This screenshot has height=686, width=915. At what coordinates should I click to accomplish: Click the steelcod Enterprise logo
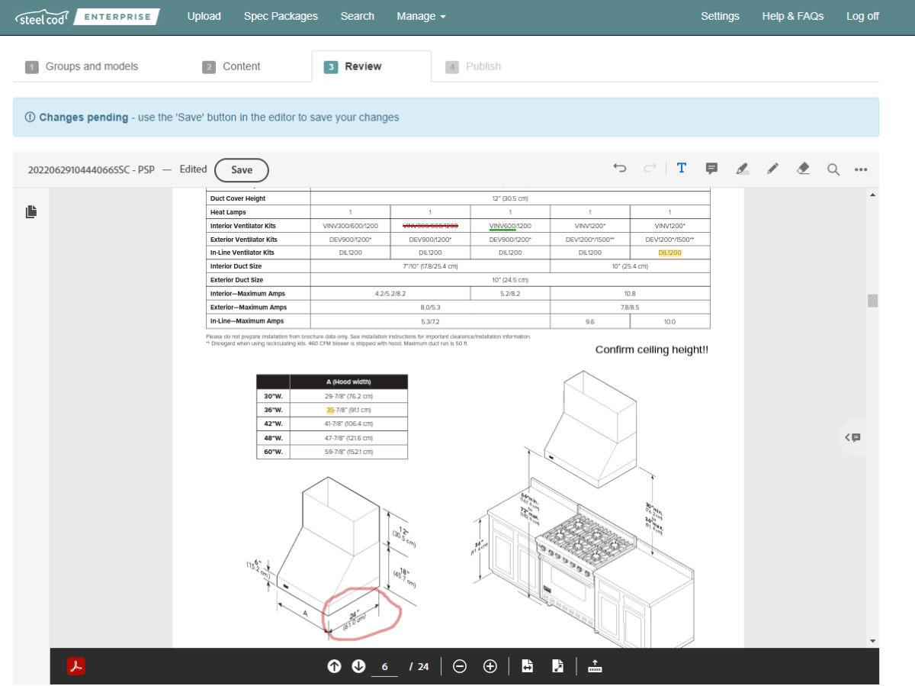pyautogui.click(x=87, y=16)
